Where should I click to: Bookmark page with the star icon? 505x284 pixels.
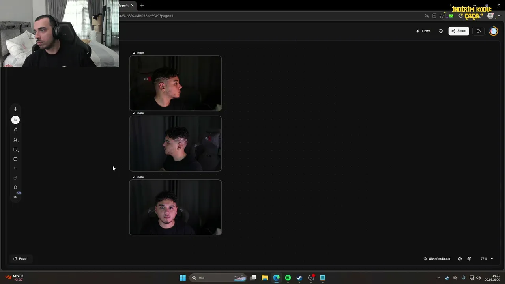coord(441,16)
